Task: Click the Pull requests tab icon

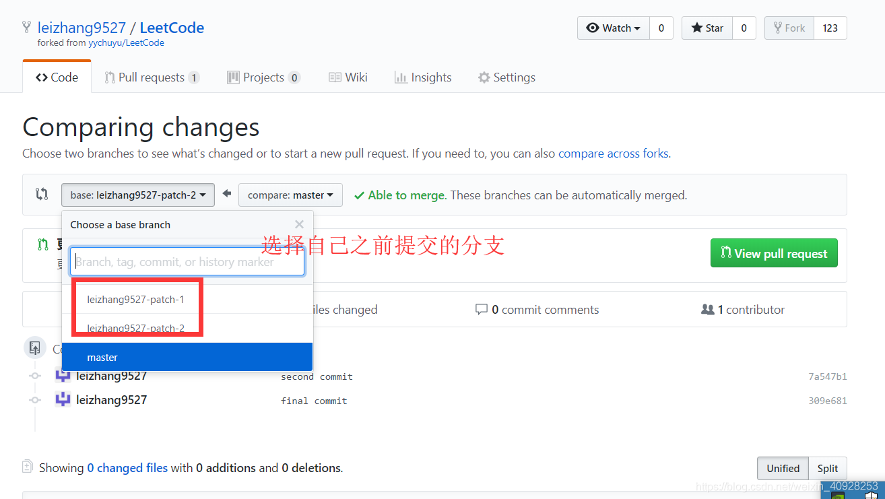Action: click(x=110, y=77)
